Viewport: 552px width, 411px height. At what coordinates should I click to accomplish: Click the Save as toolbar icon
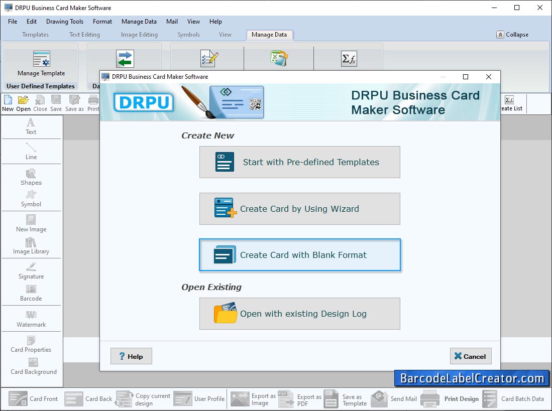[74, 103]
